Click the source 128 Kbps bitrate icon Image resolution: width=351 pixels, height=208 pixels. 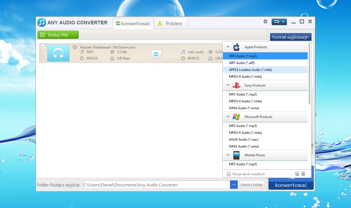click(x=112, y=58)
